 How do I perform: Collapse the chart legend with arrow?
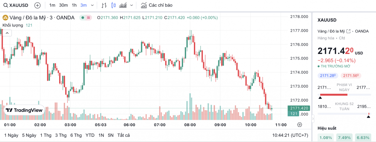[7, 33]
